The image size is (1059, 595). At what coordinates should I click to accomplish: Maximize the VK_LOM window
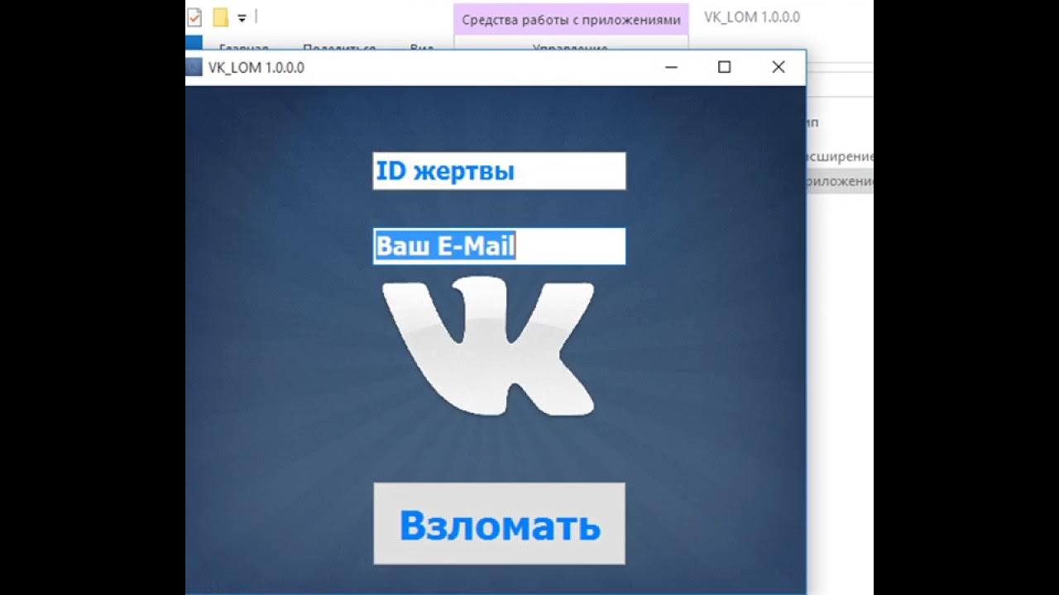tap(724, 68)
